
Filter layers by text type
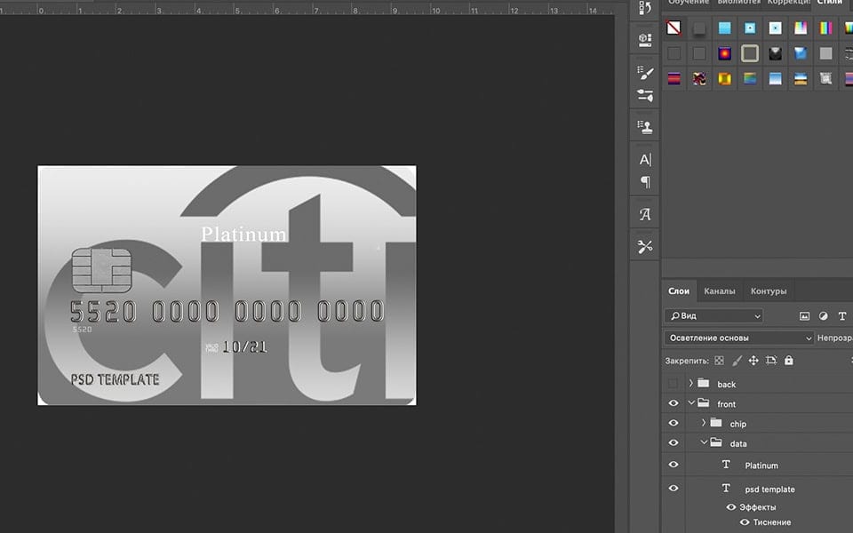(842, 316)
